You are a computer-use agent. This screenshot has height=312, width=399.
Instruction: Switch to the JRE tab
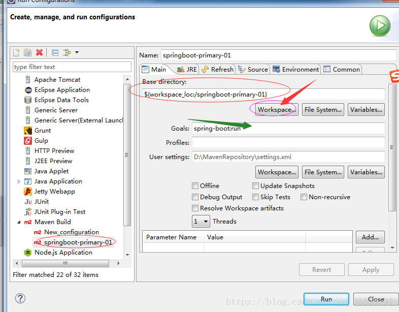187,69
